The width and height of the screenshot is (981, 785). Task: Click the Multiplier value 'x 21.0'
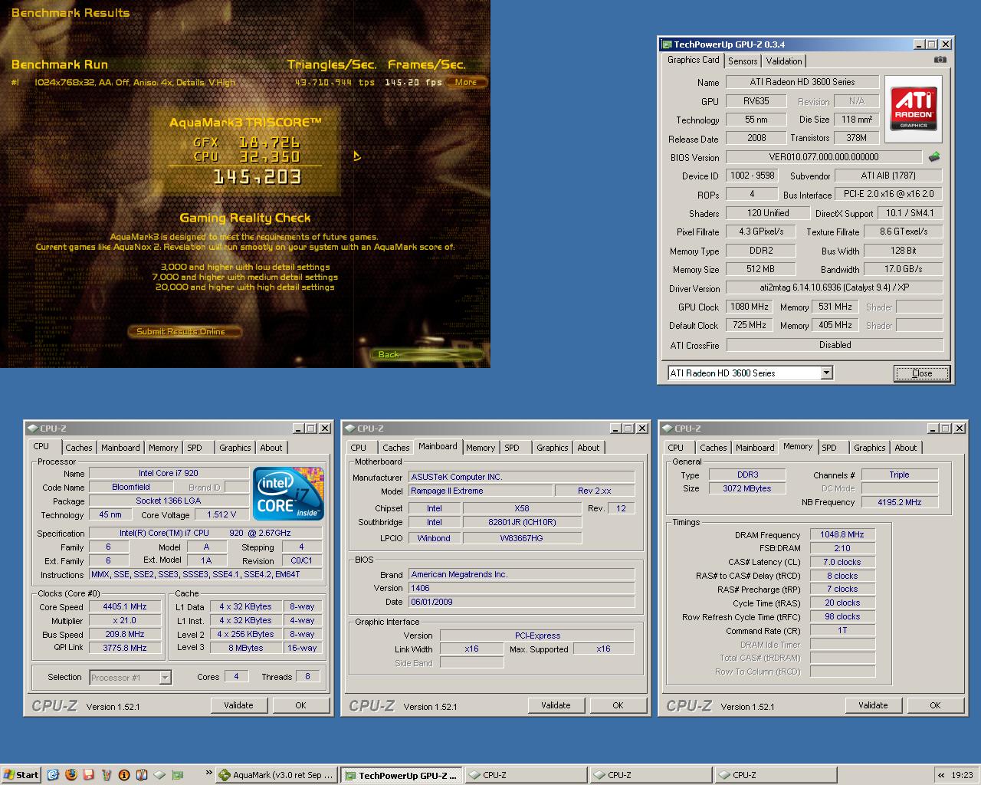(124, 620)
